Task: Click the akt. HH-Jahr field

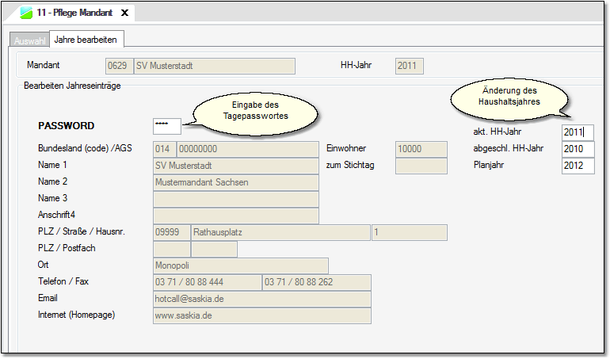Action: point(578,132)
